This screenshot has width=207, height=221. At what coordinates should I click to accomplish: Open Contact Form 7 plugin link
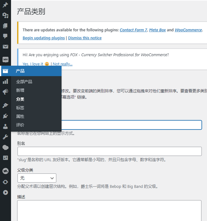pos(133,30)
